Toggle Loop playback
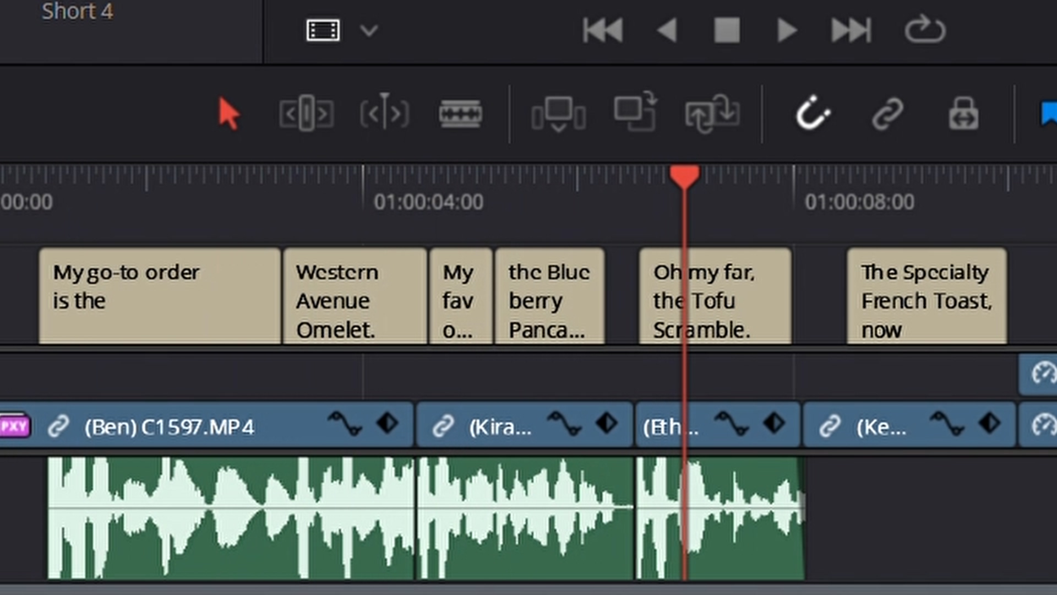Image resolution: width=1057 pixels, height=595 pixels. pos(925,30)
